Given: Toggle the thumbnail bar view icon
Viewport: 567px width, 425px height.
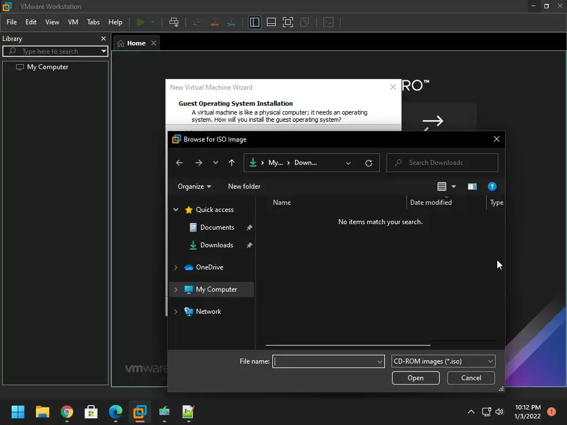Looking at the screenshot, I should 271,22.
